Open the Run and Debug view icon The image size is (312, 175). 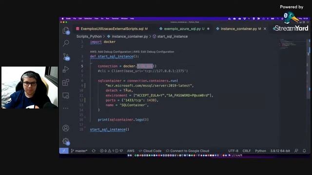pyautogui.click(x=66, y=69)
